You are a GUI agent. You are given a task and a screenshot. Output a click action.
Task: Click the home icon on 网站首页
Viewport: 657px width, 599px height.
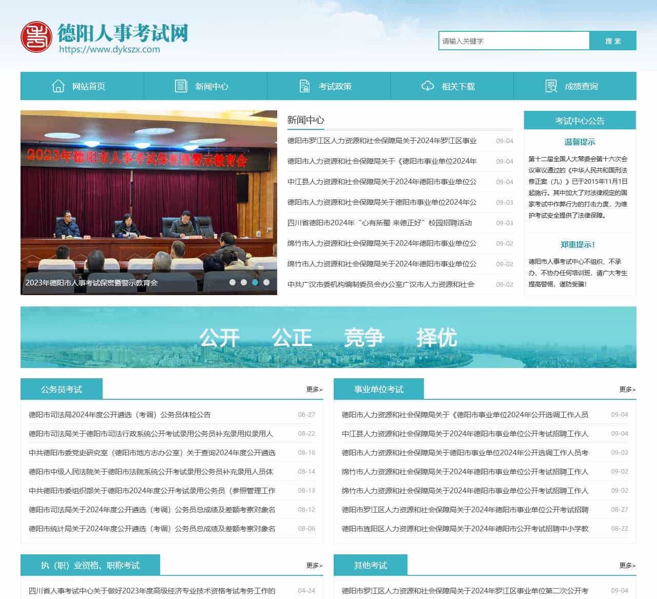point(57,86)
